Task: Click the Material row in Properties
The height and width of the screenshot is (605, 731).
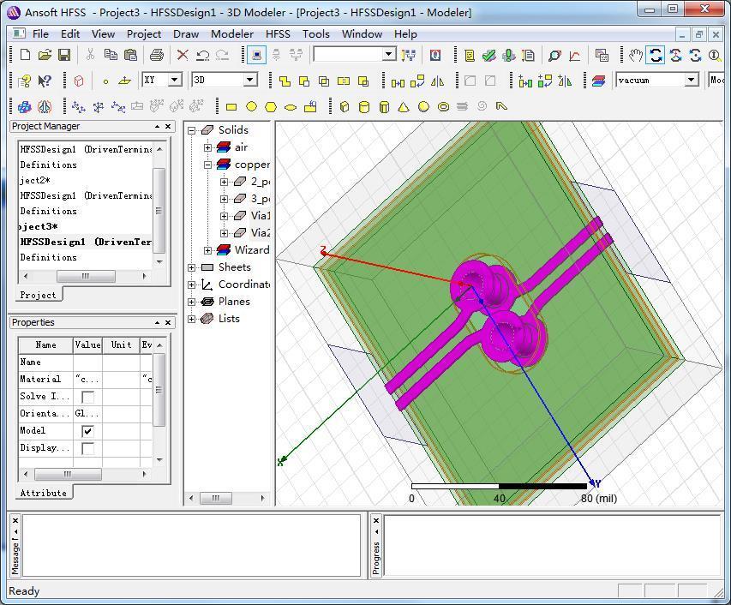Action: (86, 380)
